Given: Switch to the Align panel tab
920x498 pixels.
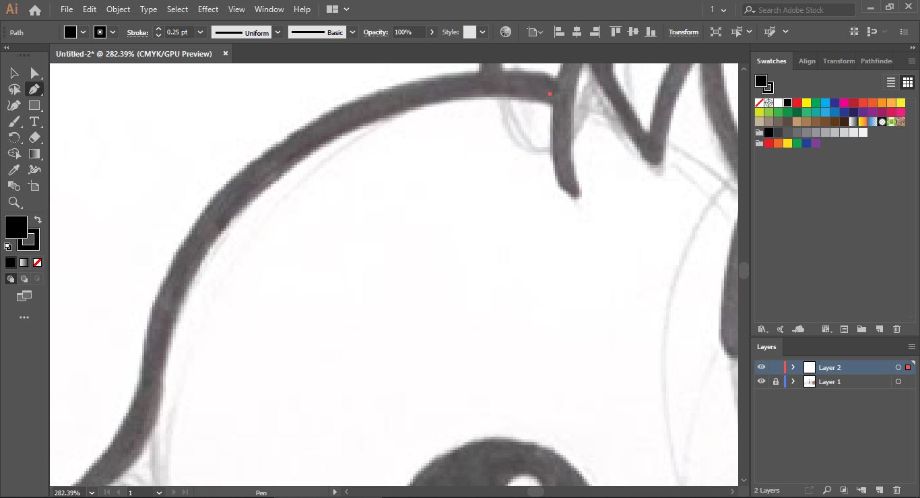Looking at the screenshot, I should point(807,61).
